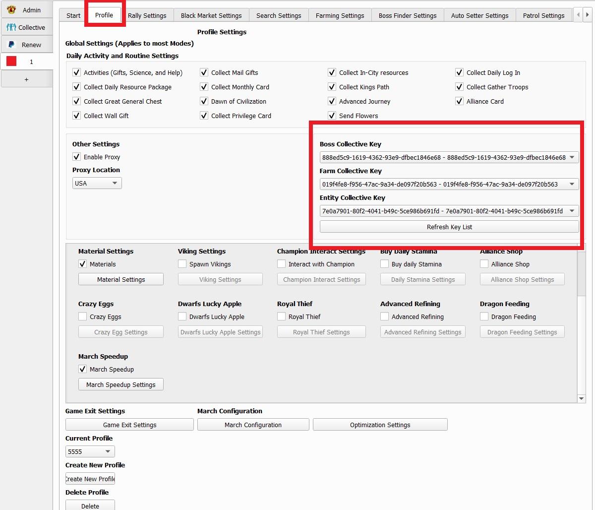Disable the Enable Proxy checkbox
Viewport: 595px width, 510px height.
pyautogui.click(x=77, y=157)
